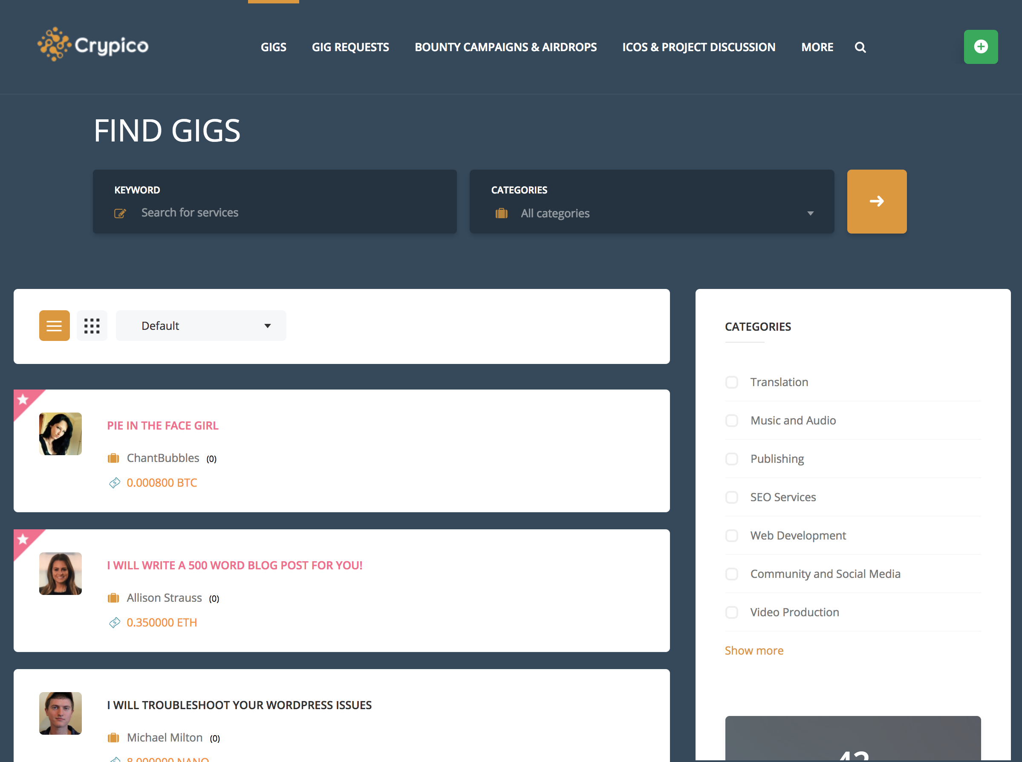Click the Video Production category label
This screenshot has height=762, width=1022.
(794, 612)
